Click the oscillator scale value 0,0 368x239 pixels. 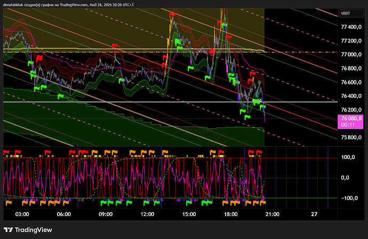coord(345,178)
